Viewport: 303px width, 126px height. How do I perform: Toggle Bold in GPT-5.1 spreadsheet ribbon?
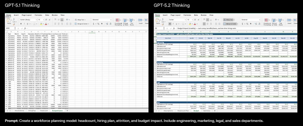[21, 24]
